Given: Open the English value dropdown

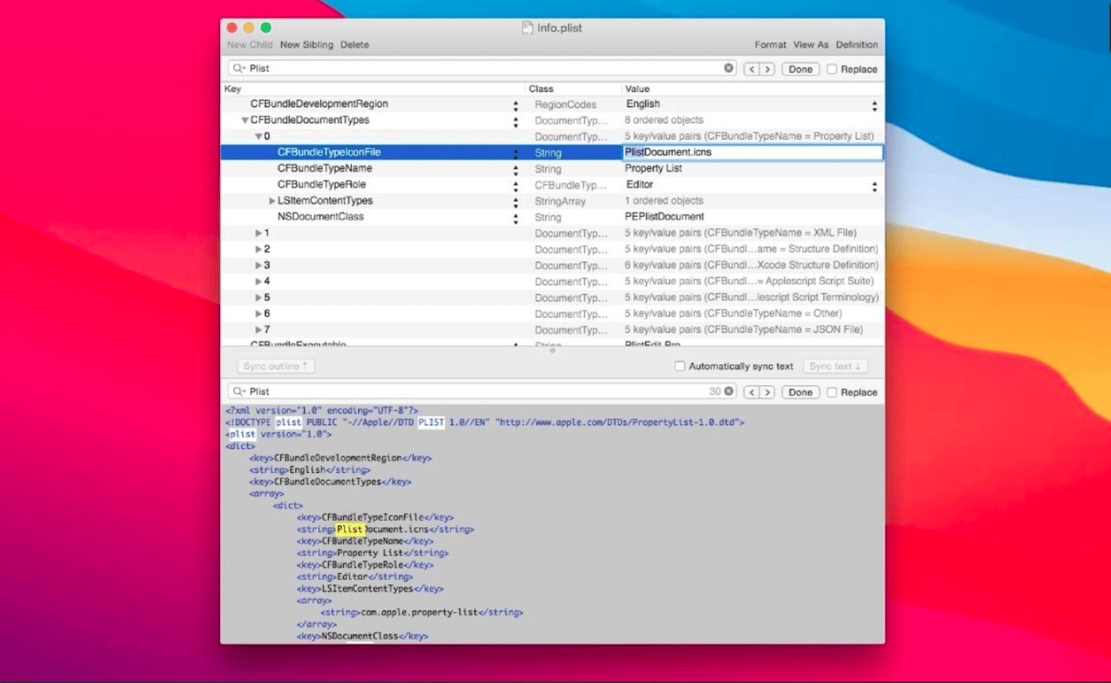Looking at the screenshot, I should [874, 106].
